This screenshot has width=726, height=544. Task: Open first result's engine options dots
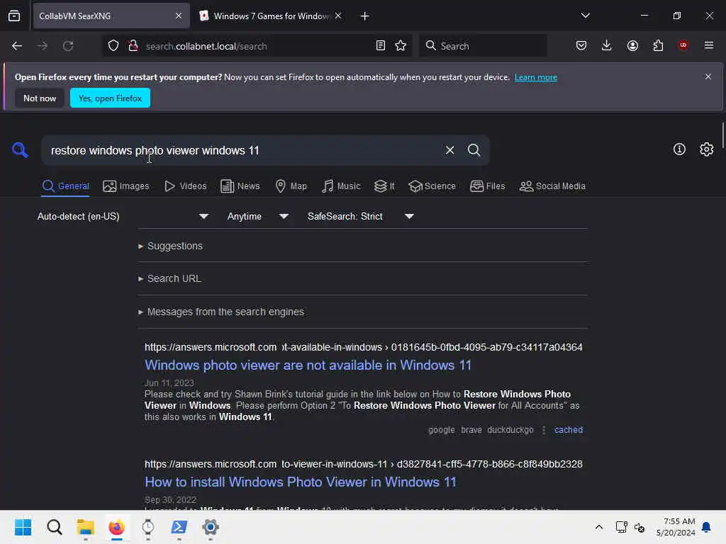(x=544, y=430)
